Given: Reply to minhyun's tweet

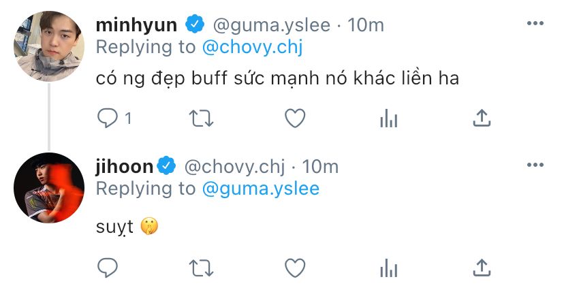Looking at the screenshot, I should pos(108,118).
